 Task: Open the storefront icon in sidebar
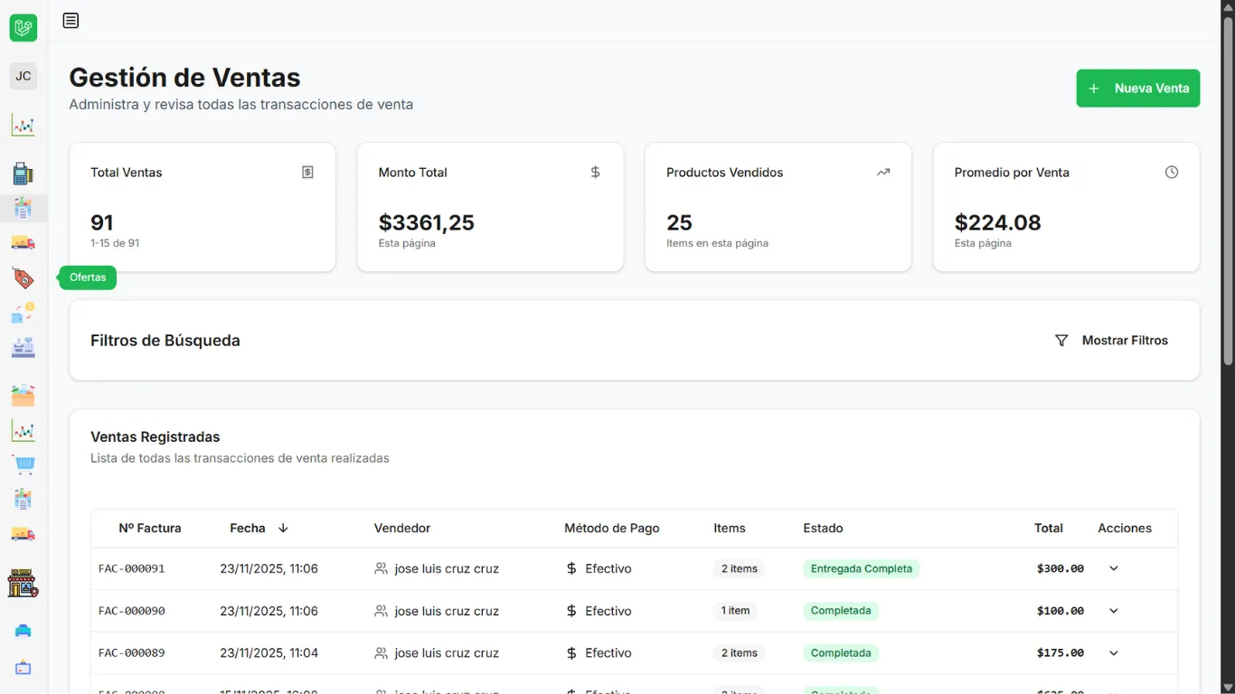pyautogui.click(x=24, y=584)
